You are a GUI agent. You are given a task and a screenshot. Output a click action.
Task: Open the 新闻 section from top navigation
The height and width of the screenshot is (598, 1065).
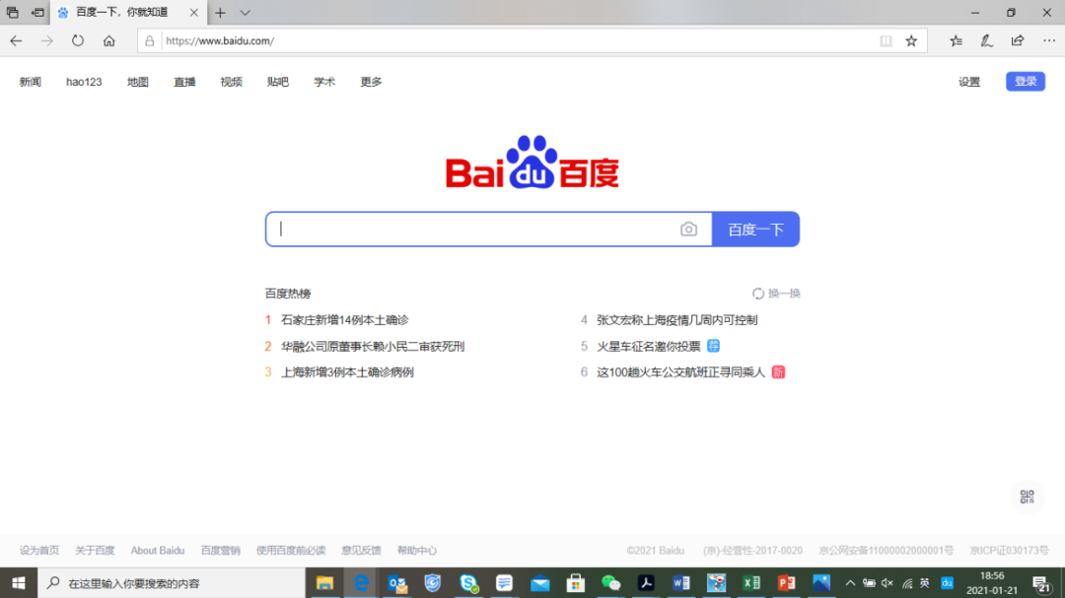click(x=30, y=82)
